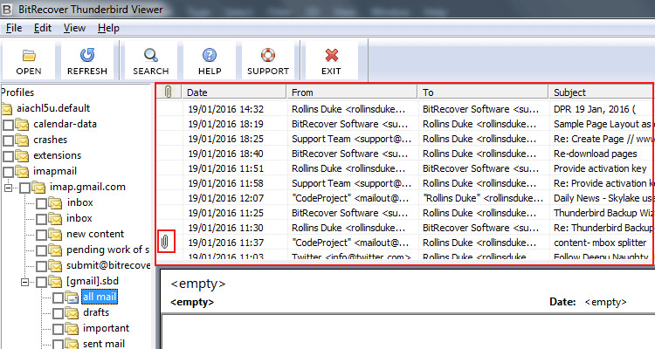The height and width of the screenshot is (349, 655).
Task: Click the imap.gmail.com folder icon
Action: coord(38,188)
